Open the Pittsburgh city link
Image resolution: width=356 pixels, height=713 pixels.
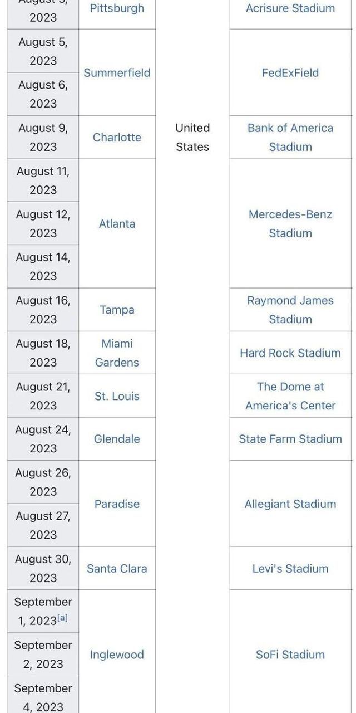[x=117, y=8]
